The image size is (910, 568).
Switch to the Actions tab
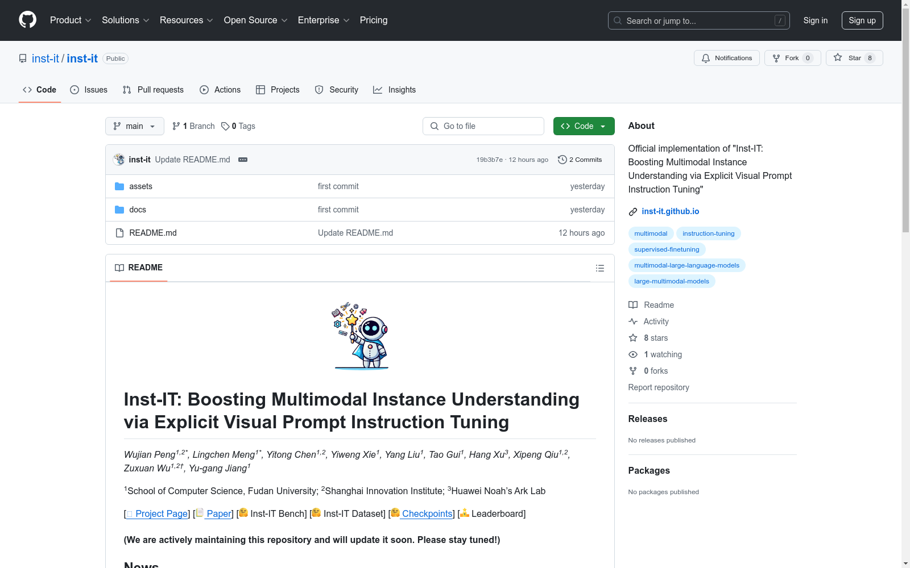(x=220, y=90)
